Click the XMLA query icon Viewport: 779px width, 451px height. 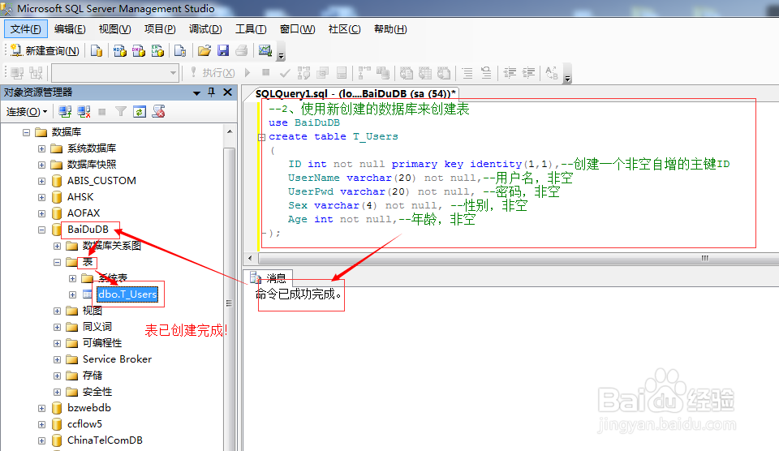pos(157,50)
